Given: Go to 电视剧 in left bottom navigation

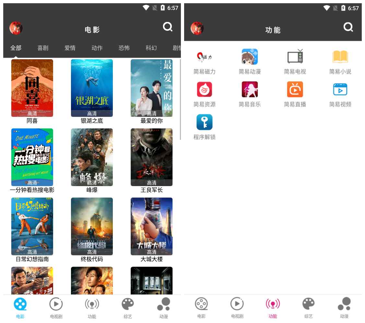Looking at the screenshot, I should tap(56, 308).
